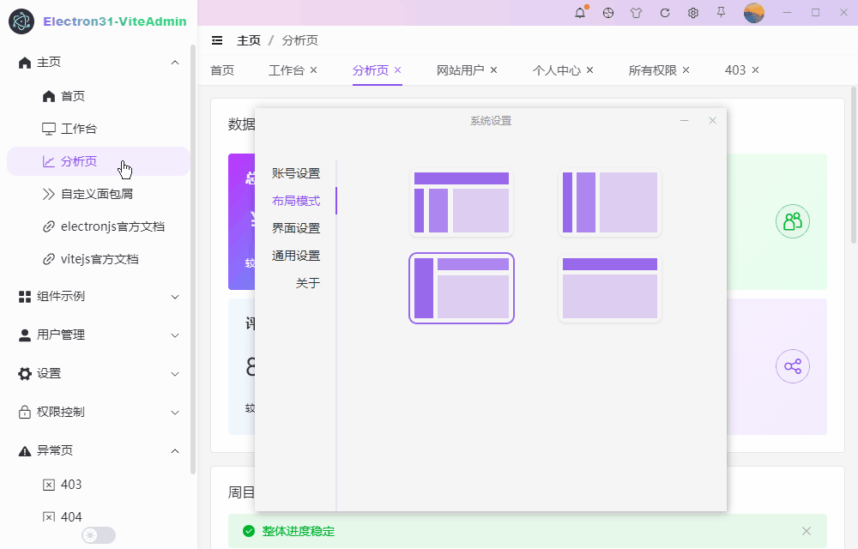This screenshot has height=549, width=858.
Task: Pin the window with the pushpin icon
Action: click(722, 13)
